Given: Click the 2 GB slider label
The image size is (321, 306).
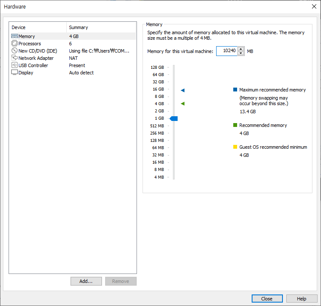Looking at the screenshot, I should point(160,111).
